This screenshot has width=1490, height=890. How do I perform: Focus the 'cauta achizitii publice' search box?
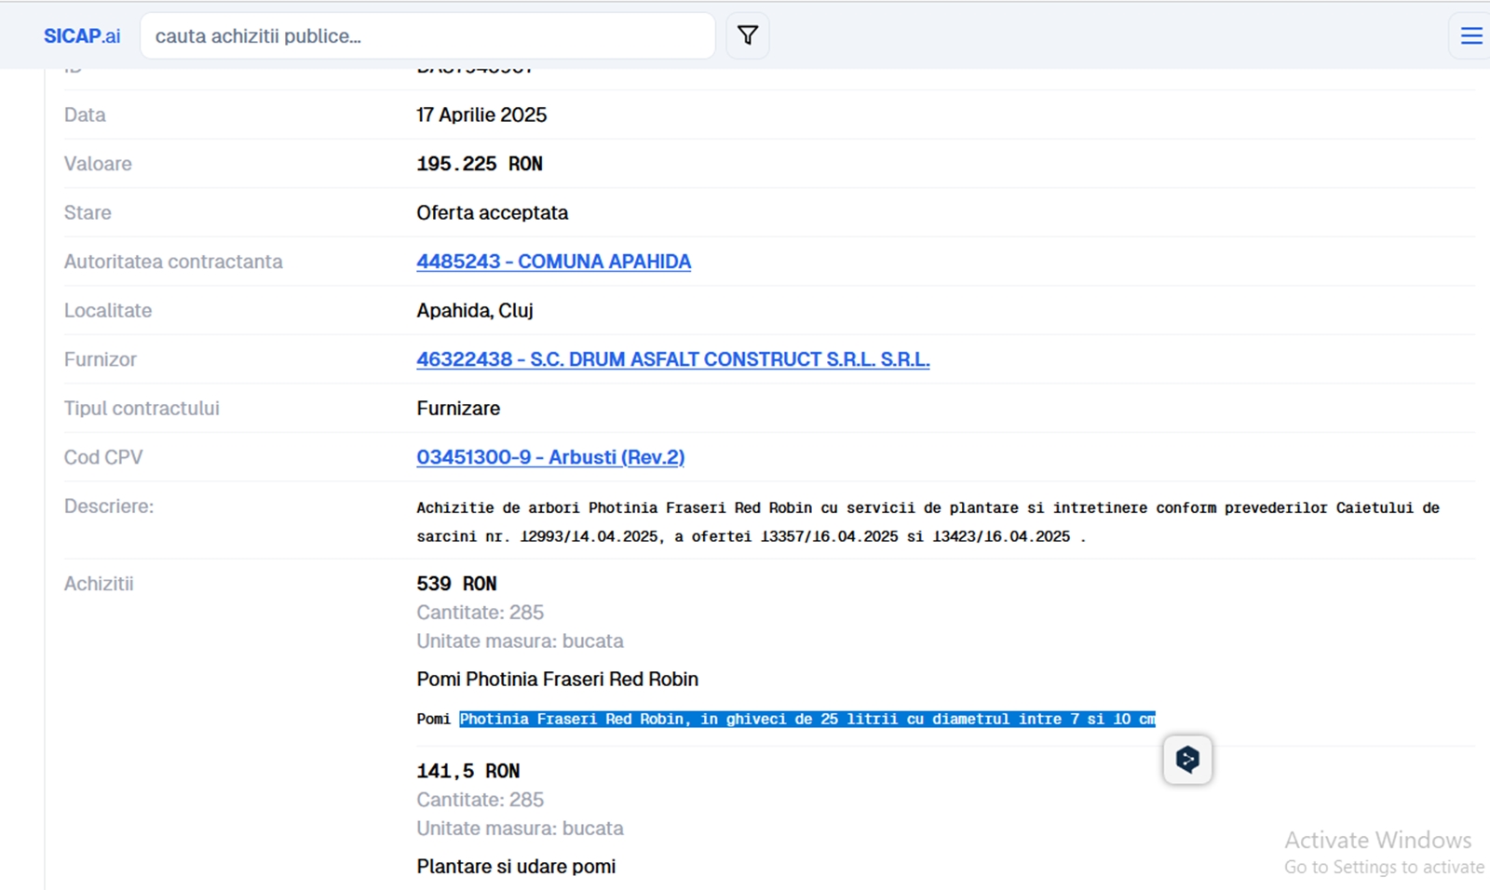[427, 36]
